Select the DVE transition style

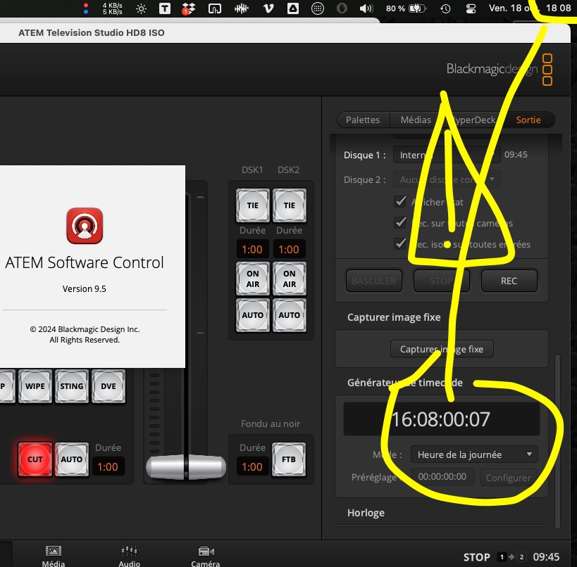[x=108, y=386]
